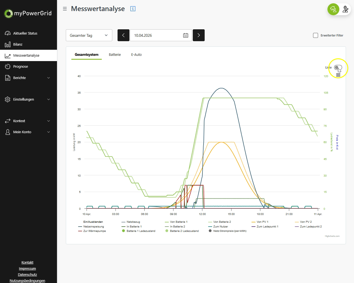Toggle the Batterie 1 Ladezustand legend series
This screenshot has height=283, width=354.
click(x=139, y=231)
